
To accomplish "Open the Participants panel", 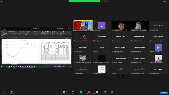I will [64, 92].
